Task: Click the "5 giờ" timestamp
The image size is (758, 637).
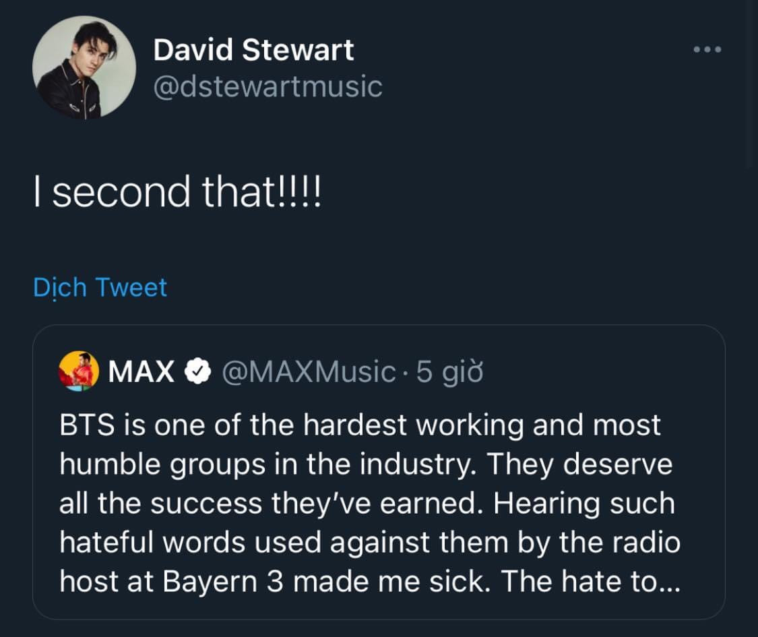Action: tap(450, 371)
